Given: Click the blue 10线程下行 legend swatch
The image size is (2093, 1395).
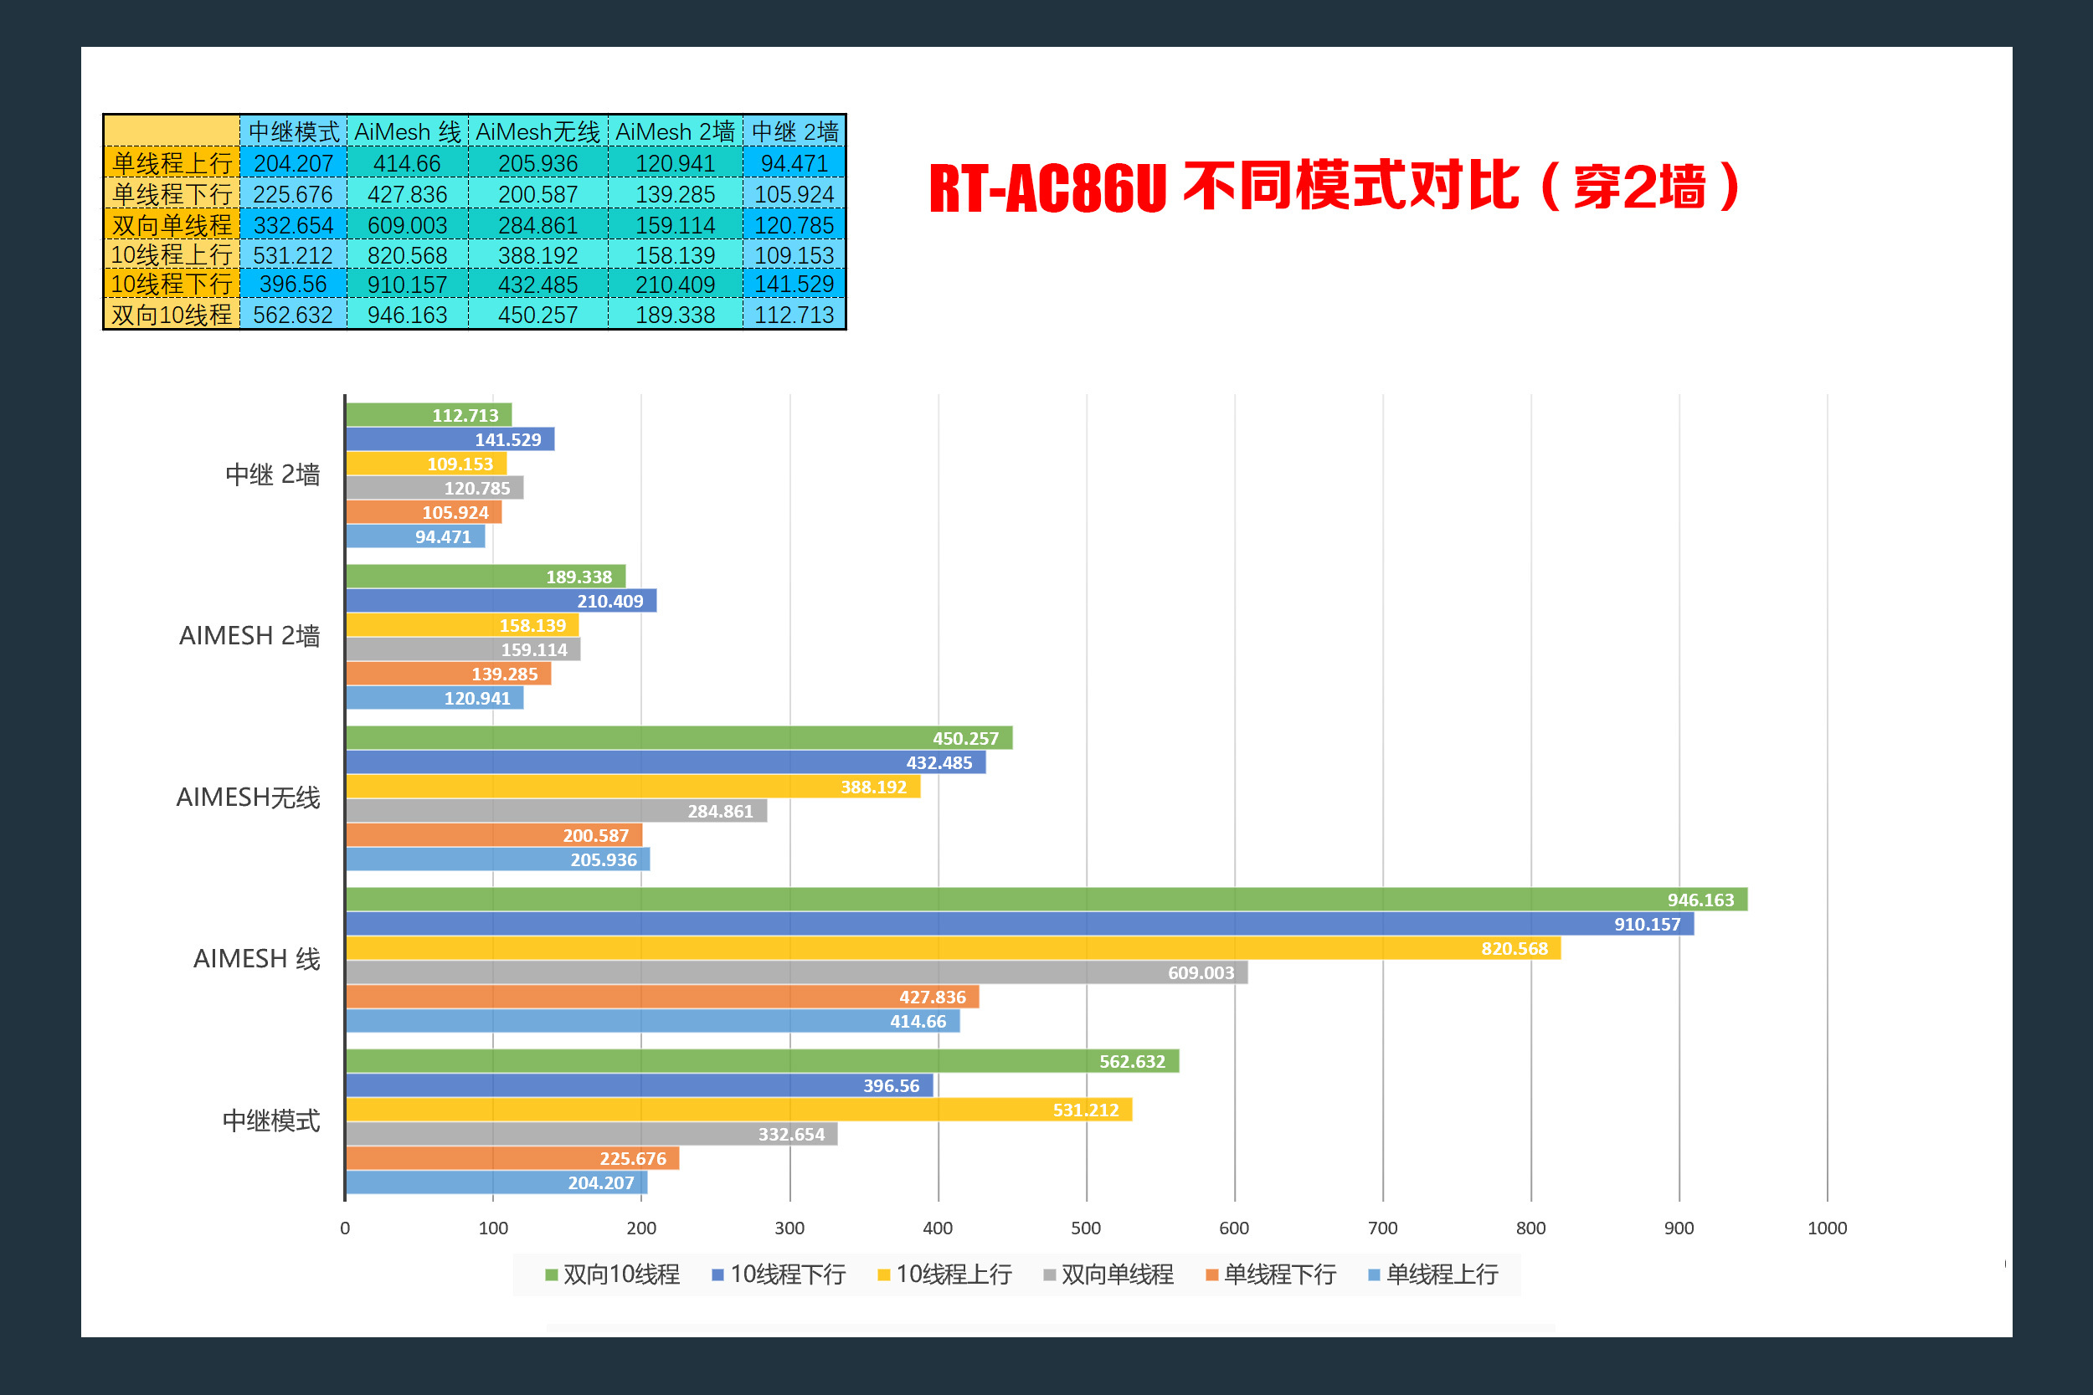Looking at the screenshot, I should 717,1274.
